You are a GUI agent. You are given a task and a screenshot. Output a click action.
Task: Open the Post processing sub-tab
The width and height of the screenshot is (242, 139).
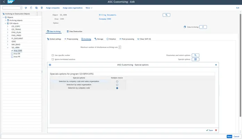pos(127,39)
